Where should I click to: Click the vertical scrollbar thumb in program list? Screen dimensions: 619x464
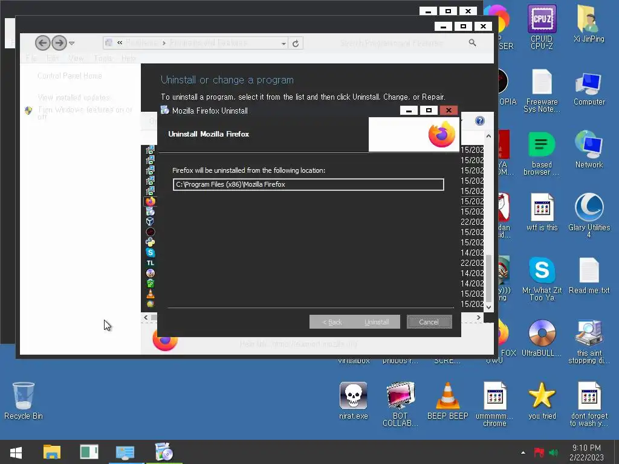[488, 278]
